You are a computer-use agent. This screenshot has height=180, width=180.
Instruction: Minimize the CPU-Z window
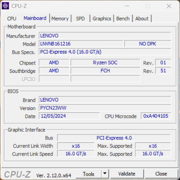tap(127, 6)
